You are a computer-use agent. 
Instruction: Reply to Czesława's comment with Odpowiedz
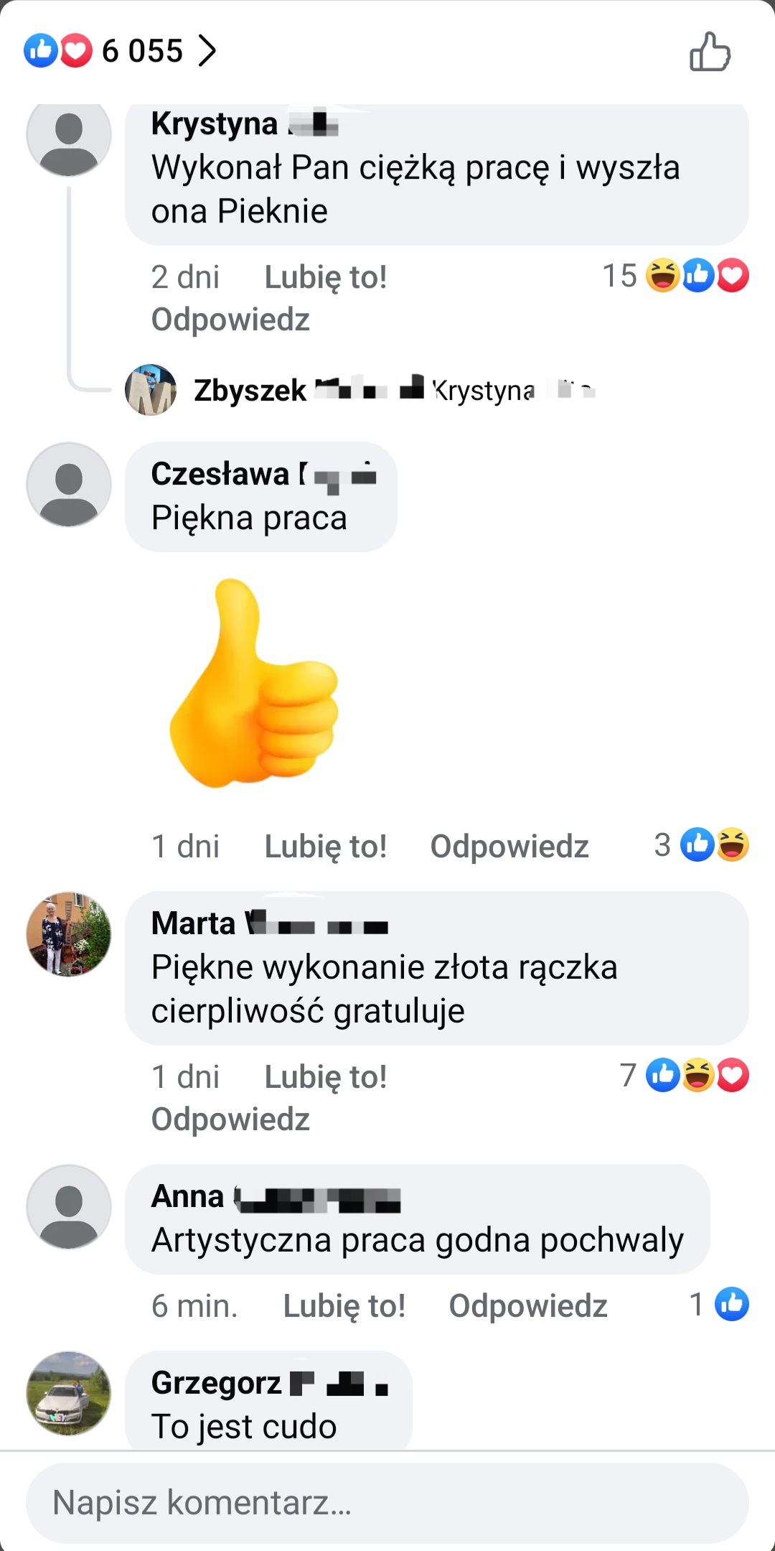tap(509, 847)
